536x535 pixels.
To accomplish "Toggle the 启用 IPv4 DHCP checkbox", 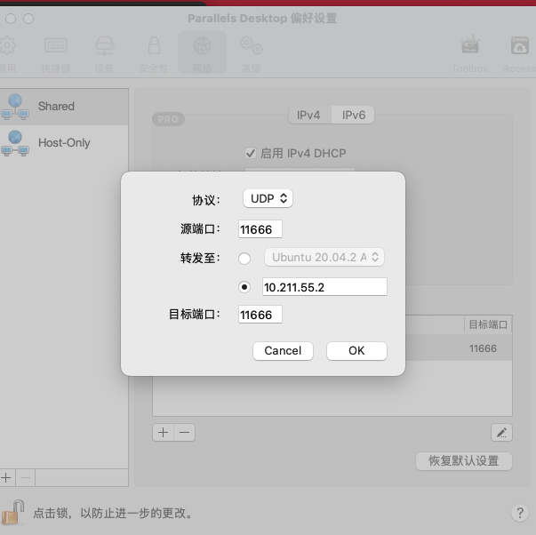I will (251, 153).
